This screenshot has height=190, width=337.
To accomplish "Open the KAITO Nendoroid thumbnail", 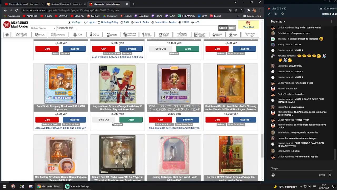I will coord(61,84).
